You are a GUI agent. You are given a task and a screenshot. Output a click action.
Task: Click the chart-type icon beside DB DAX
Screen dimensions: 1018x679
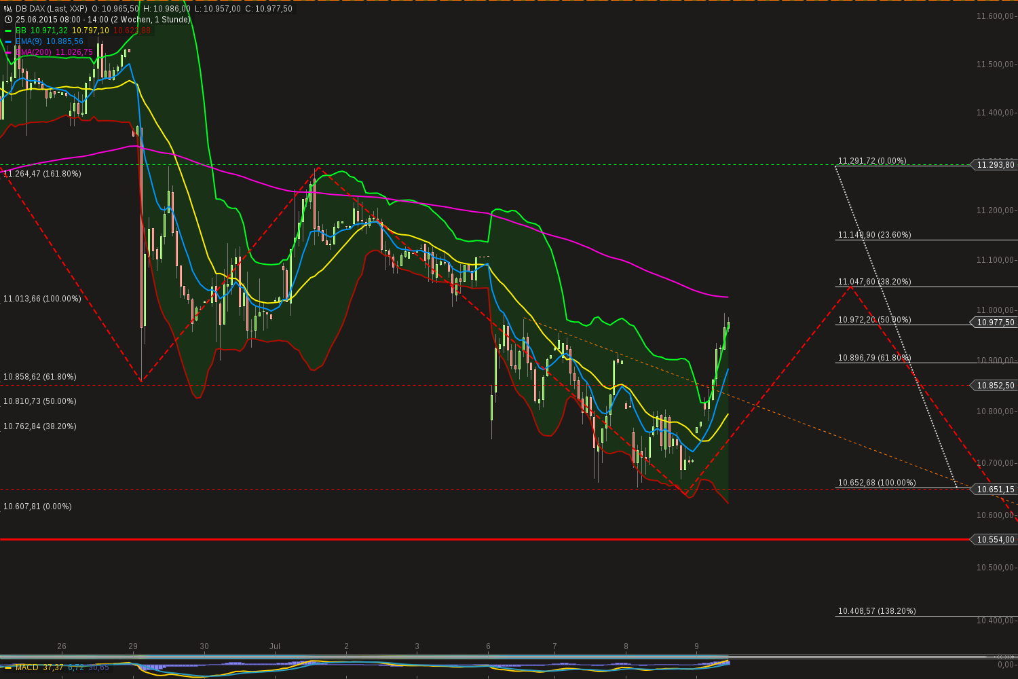point(8,9)
